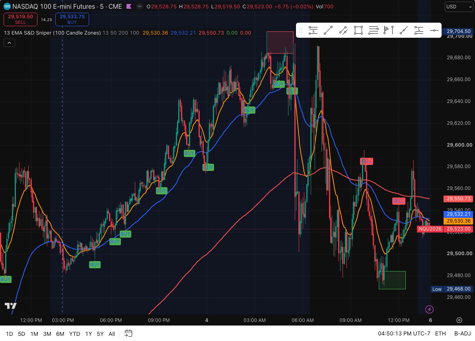This screenshot has width=475, height=341.
Task: Select the fixed range volume profile tool
Action: 389,30
